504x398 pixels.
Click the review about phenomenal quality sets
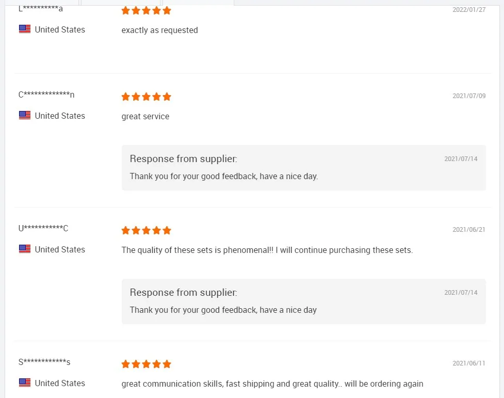click(267, 250)
